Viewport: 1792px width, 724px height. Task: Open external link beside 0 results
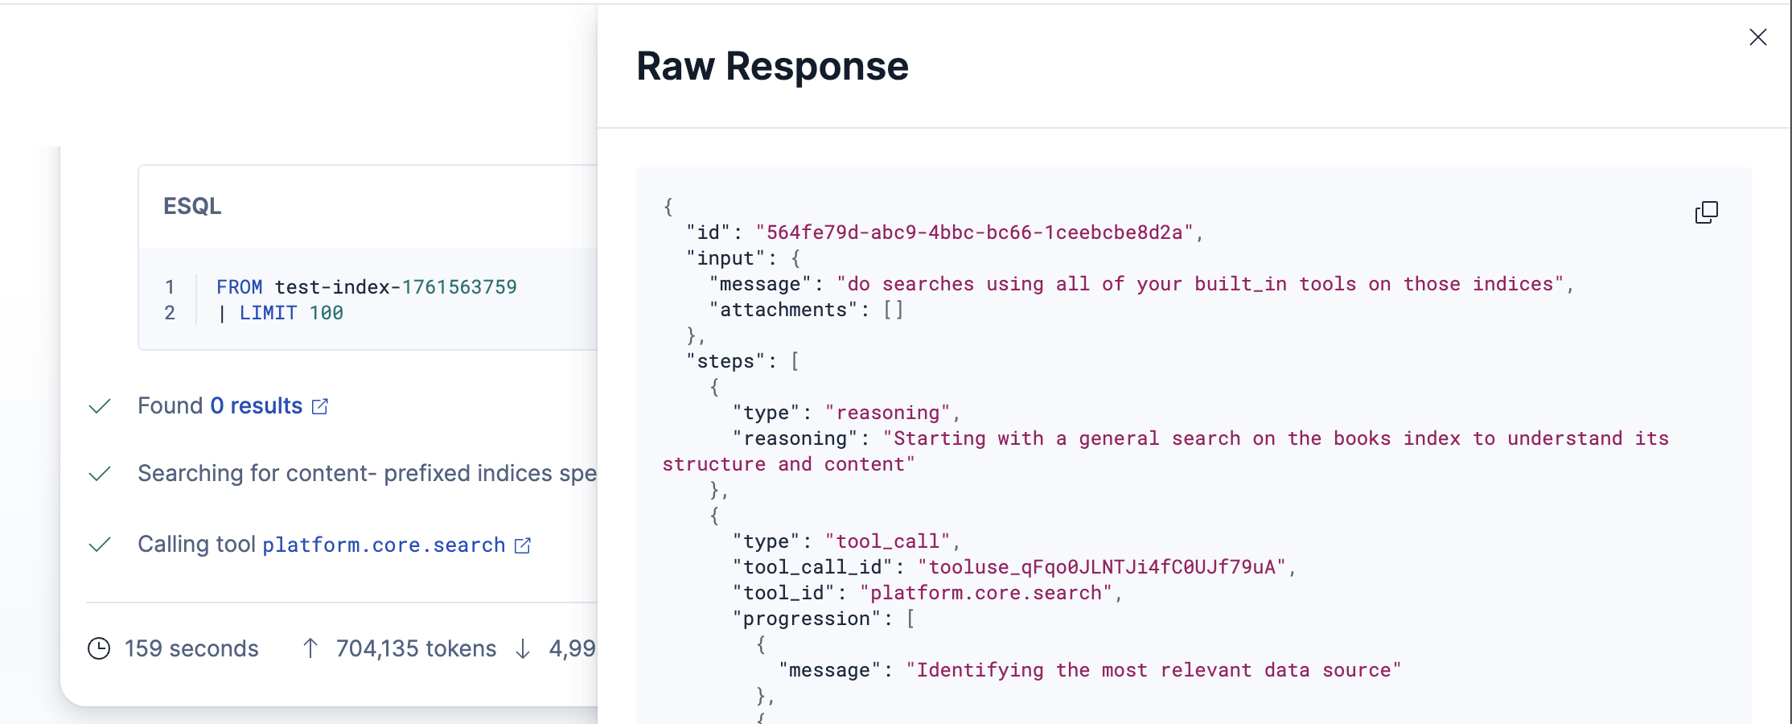tap(320, 406)
